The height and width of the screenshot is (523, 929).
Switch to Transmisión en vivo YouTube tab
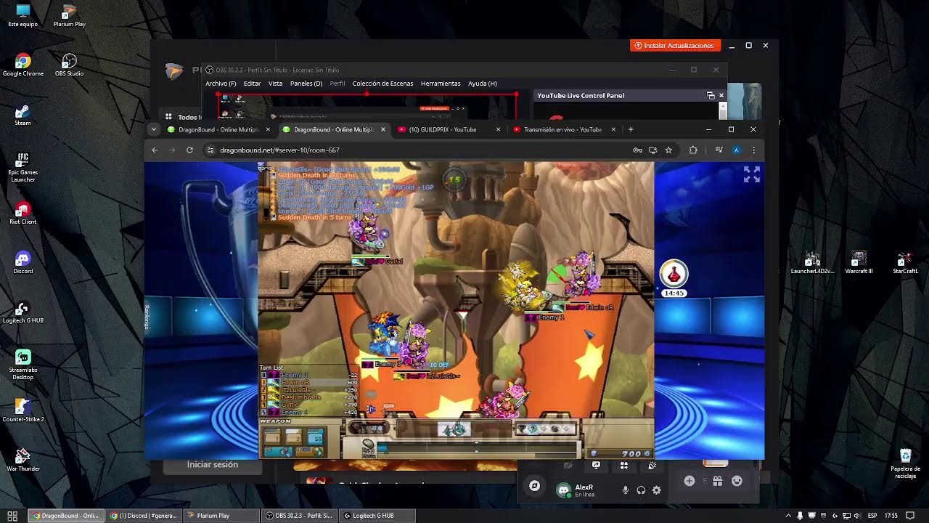pos(565,129)
